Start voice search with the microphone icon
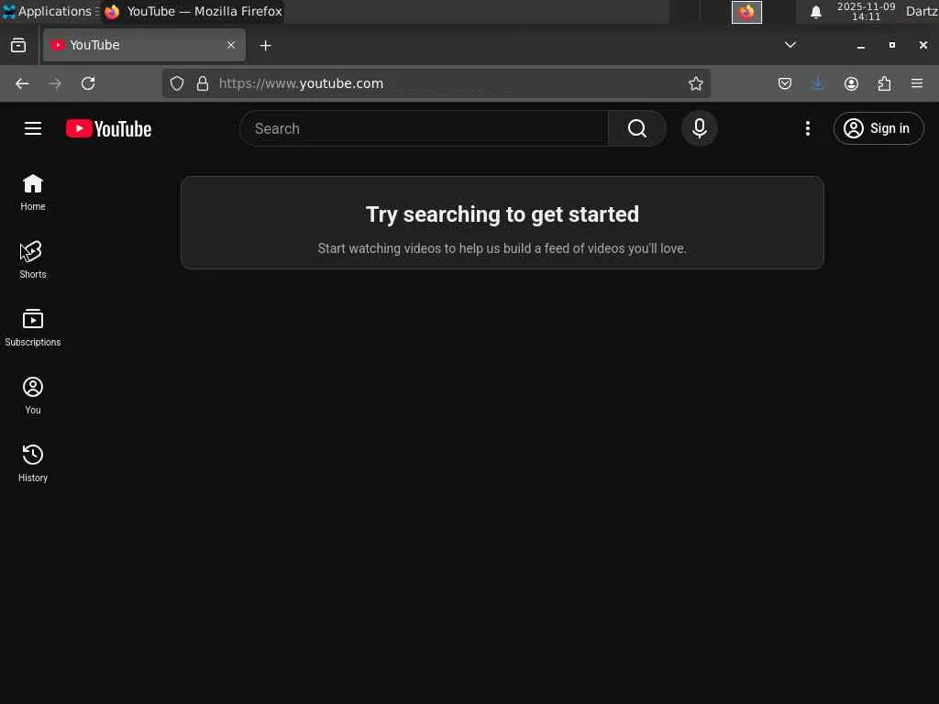 699,128
